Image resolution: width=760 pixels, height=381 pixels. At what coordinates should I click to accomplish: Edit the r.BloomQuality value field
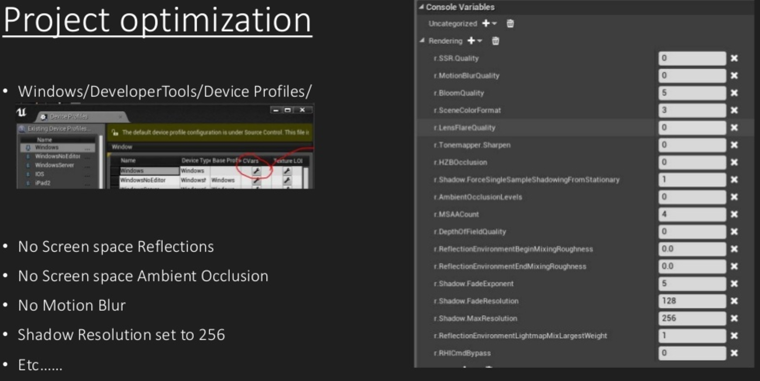tap(692, 93)
